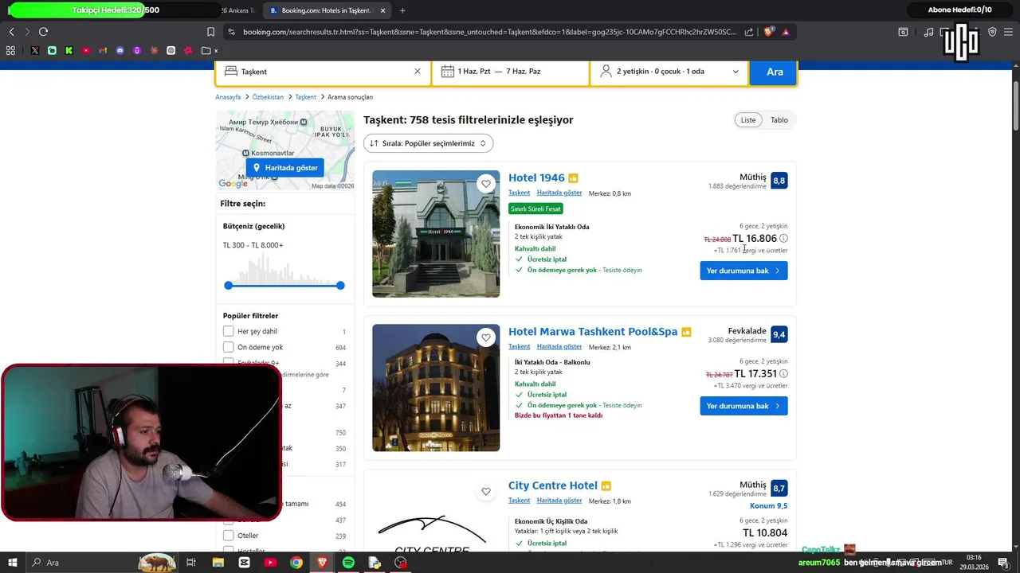The image size is (1020, 573).
Task: Click the Taşkent destination input field
Action: pos(324,72)
